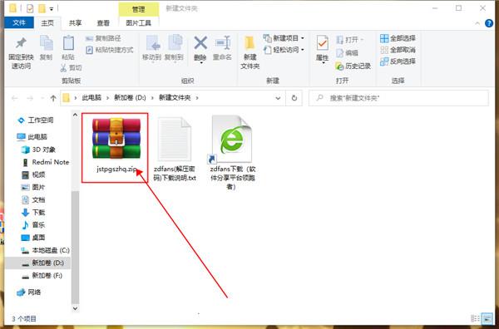Click 新加卷 (D:) in the address bar
The width and height of the screenshot is (499, 329).
130,98
